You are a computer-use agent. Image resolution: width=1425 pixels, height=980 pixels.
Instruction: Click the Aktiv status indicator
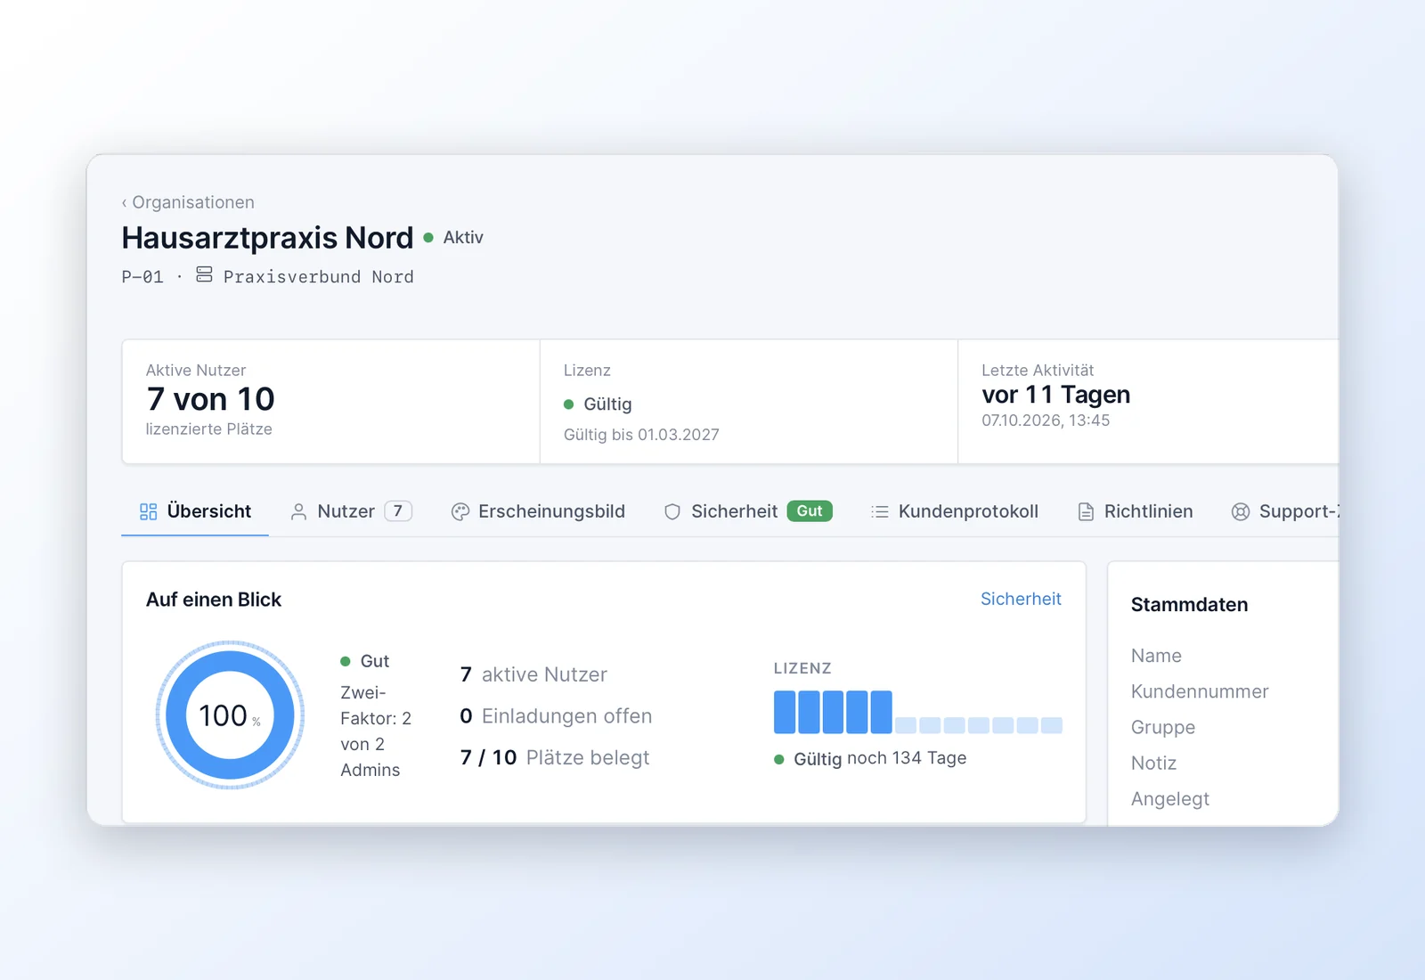(453, 238)
